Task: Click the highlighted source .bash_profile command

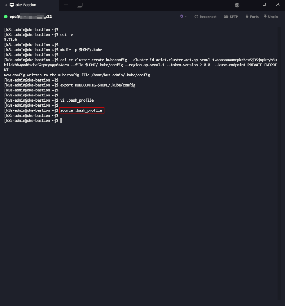Action: coord(82,110)
